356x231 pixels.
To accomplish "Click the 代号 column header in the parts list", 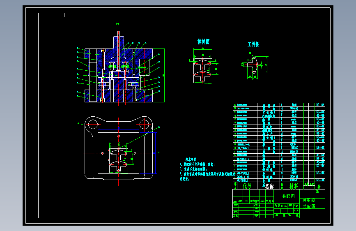I will click(x=247, y=186).
